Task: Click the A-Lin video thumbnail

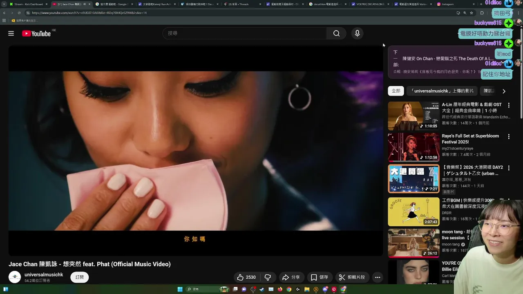Action: (x=413, y=116)
